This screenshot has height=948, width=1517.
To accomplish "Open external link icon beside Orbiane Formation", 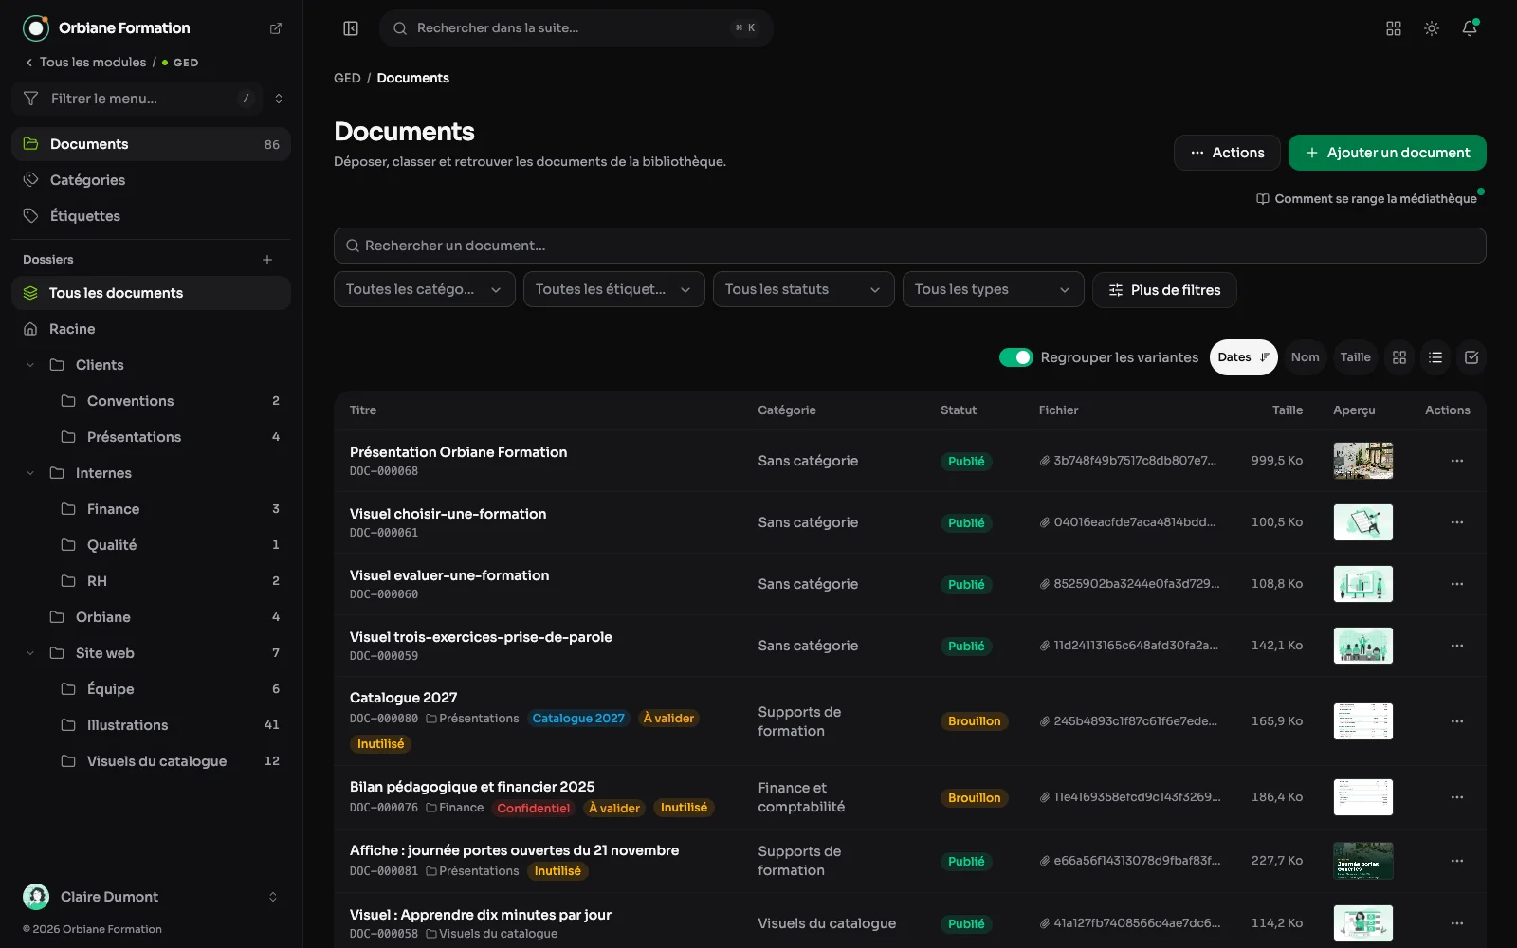I will [276, 28].
